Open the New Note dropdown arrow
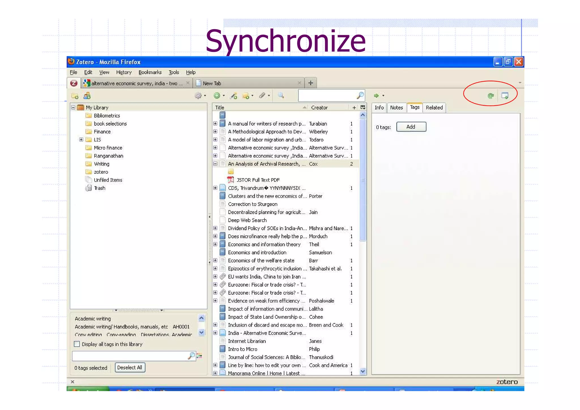580x410 pixels. point(252,96)
